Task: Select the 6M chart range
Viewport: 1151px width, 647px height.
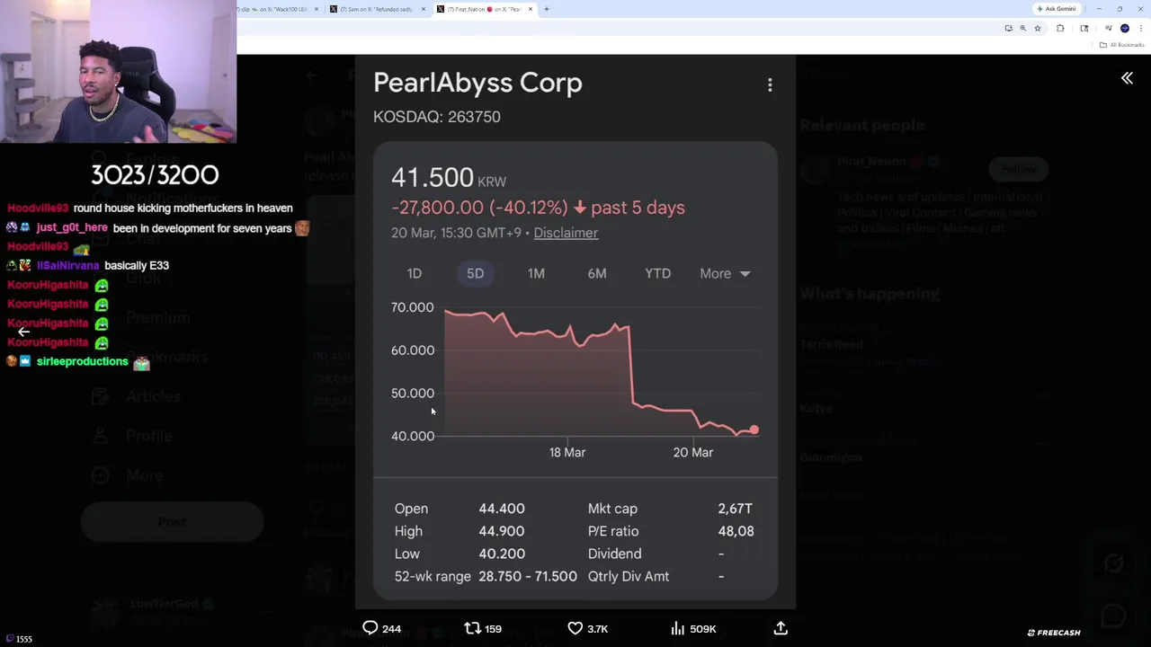Action: (x=597, y=273)
